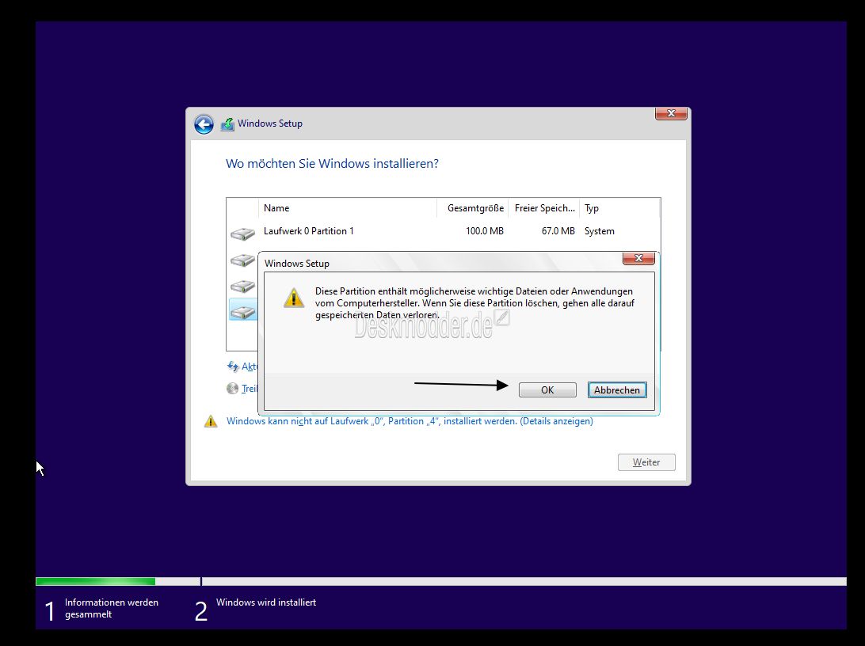Sort partitions by the Name column header
Image resolution: width=865 pixels, height=646 pixels.
click(348, 208)
